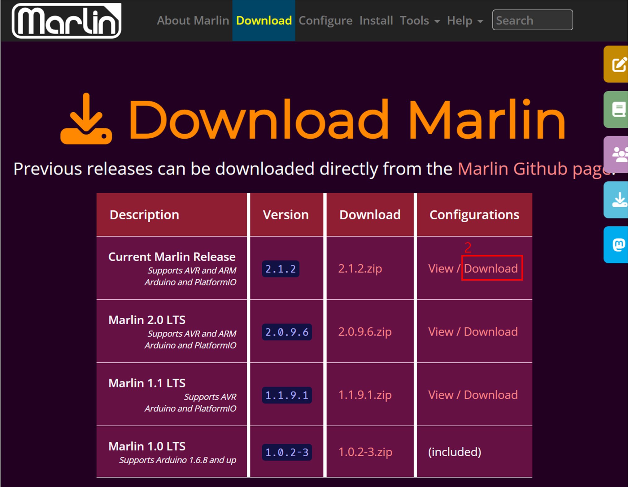Click the Marlin 2.0 LTS title
628x487 pixels.
tap(147, 320)
